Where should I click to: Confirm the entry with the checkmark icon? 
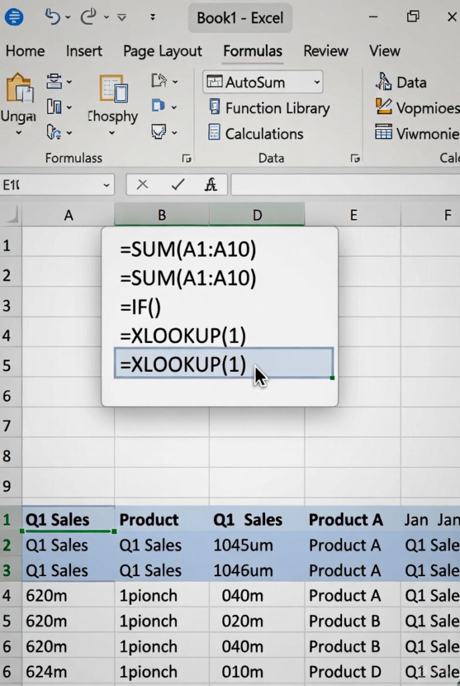tap(177, 184)
